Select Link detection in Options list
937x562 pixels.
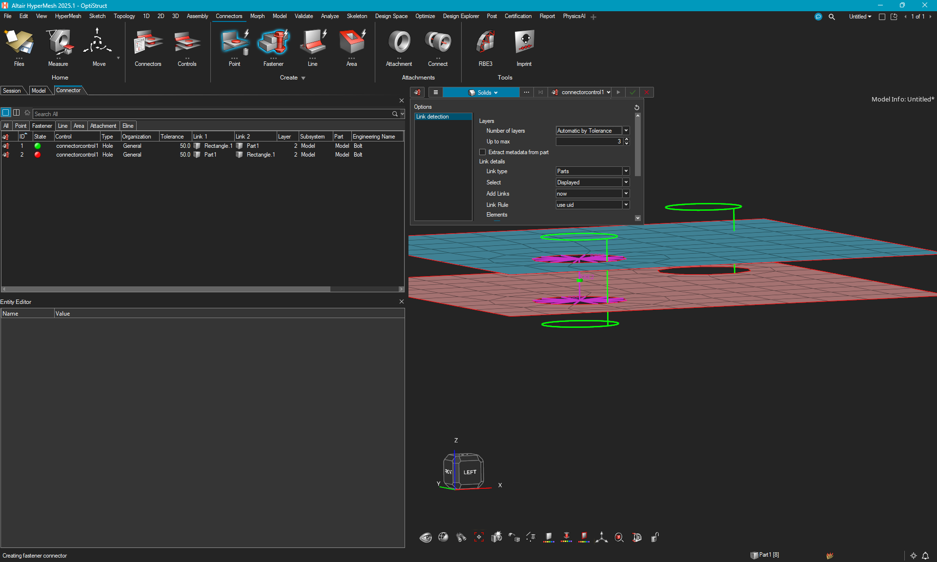443,117
